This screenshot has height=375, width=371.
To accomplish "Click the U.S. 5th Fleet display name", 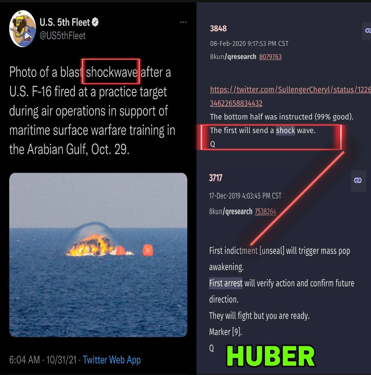I will coord(65,22).
